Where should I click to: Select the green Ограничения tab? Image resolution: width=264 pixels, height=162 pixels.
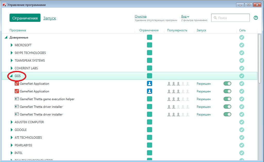25,18
